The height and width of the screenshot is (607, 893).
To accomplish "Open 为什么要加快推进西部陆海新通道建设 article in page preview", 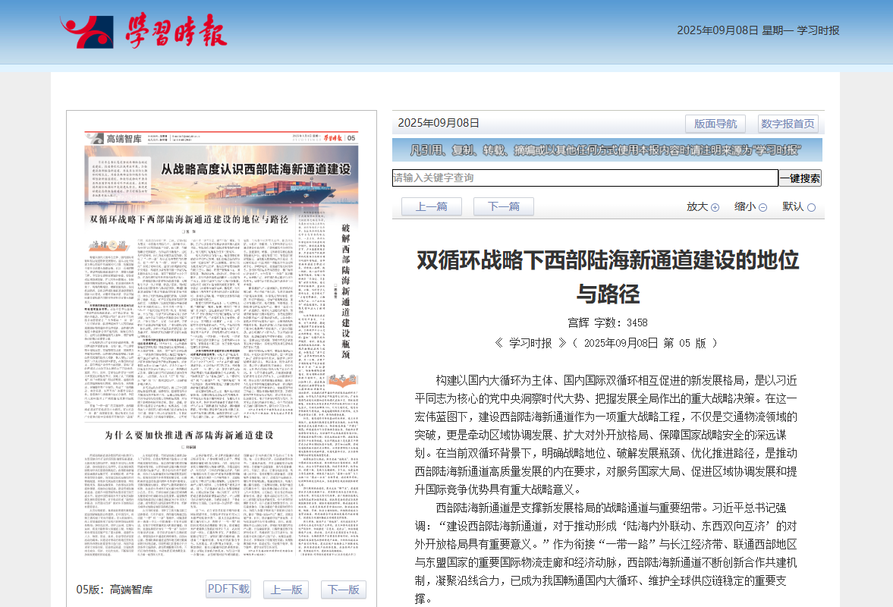I will (188, 436).
